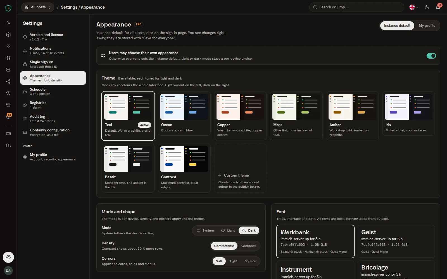447x279 pixels.
Task: Set density to Compact
Action: 248,246
